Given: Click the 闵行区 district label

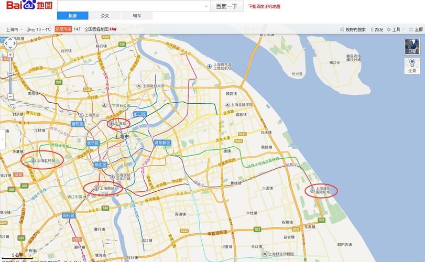Looking at the screenshot, I should click(x=69, y=216).
